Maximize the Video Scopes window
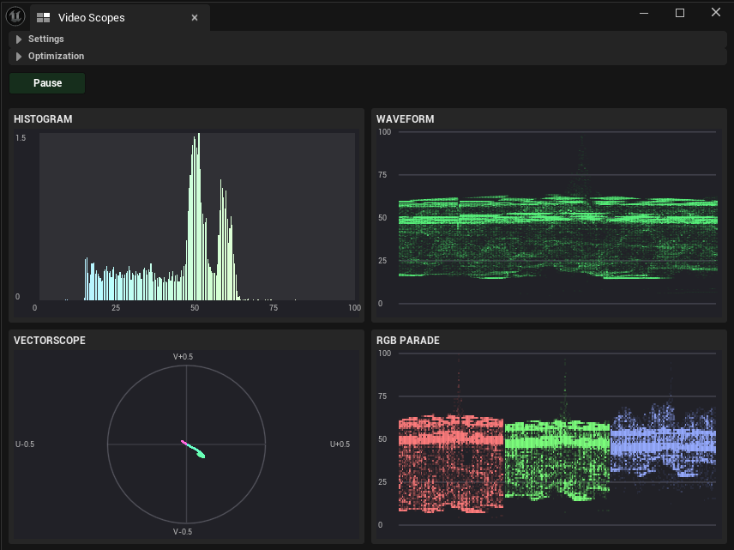The width and height of the screenshot is (734, 550). click(680, 13)
